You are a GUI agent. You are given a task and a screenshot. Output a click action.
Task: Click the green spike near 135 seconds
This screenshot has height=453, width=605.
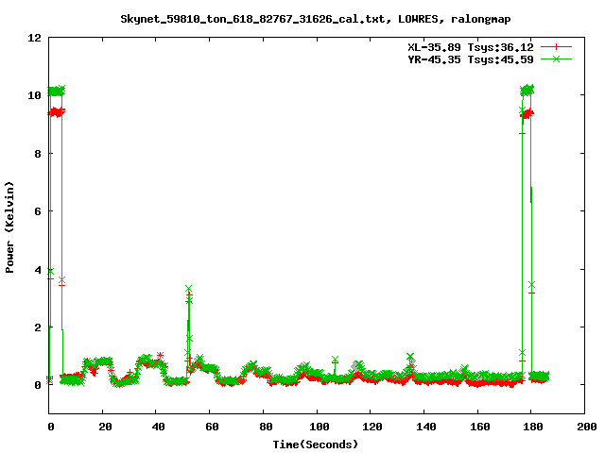[x=410, y=357]
